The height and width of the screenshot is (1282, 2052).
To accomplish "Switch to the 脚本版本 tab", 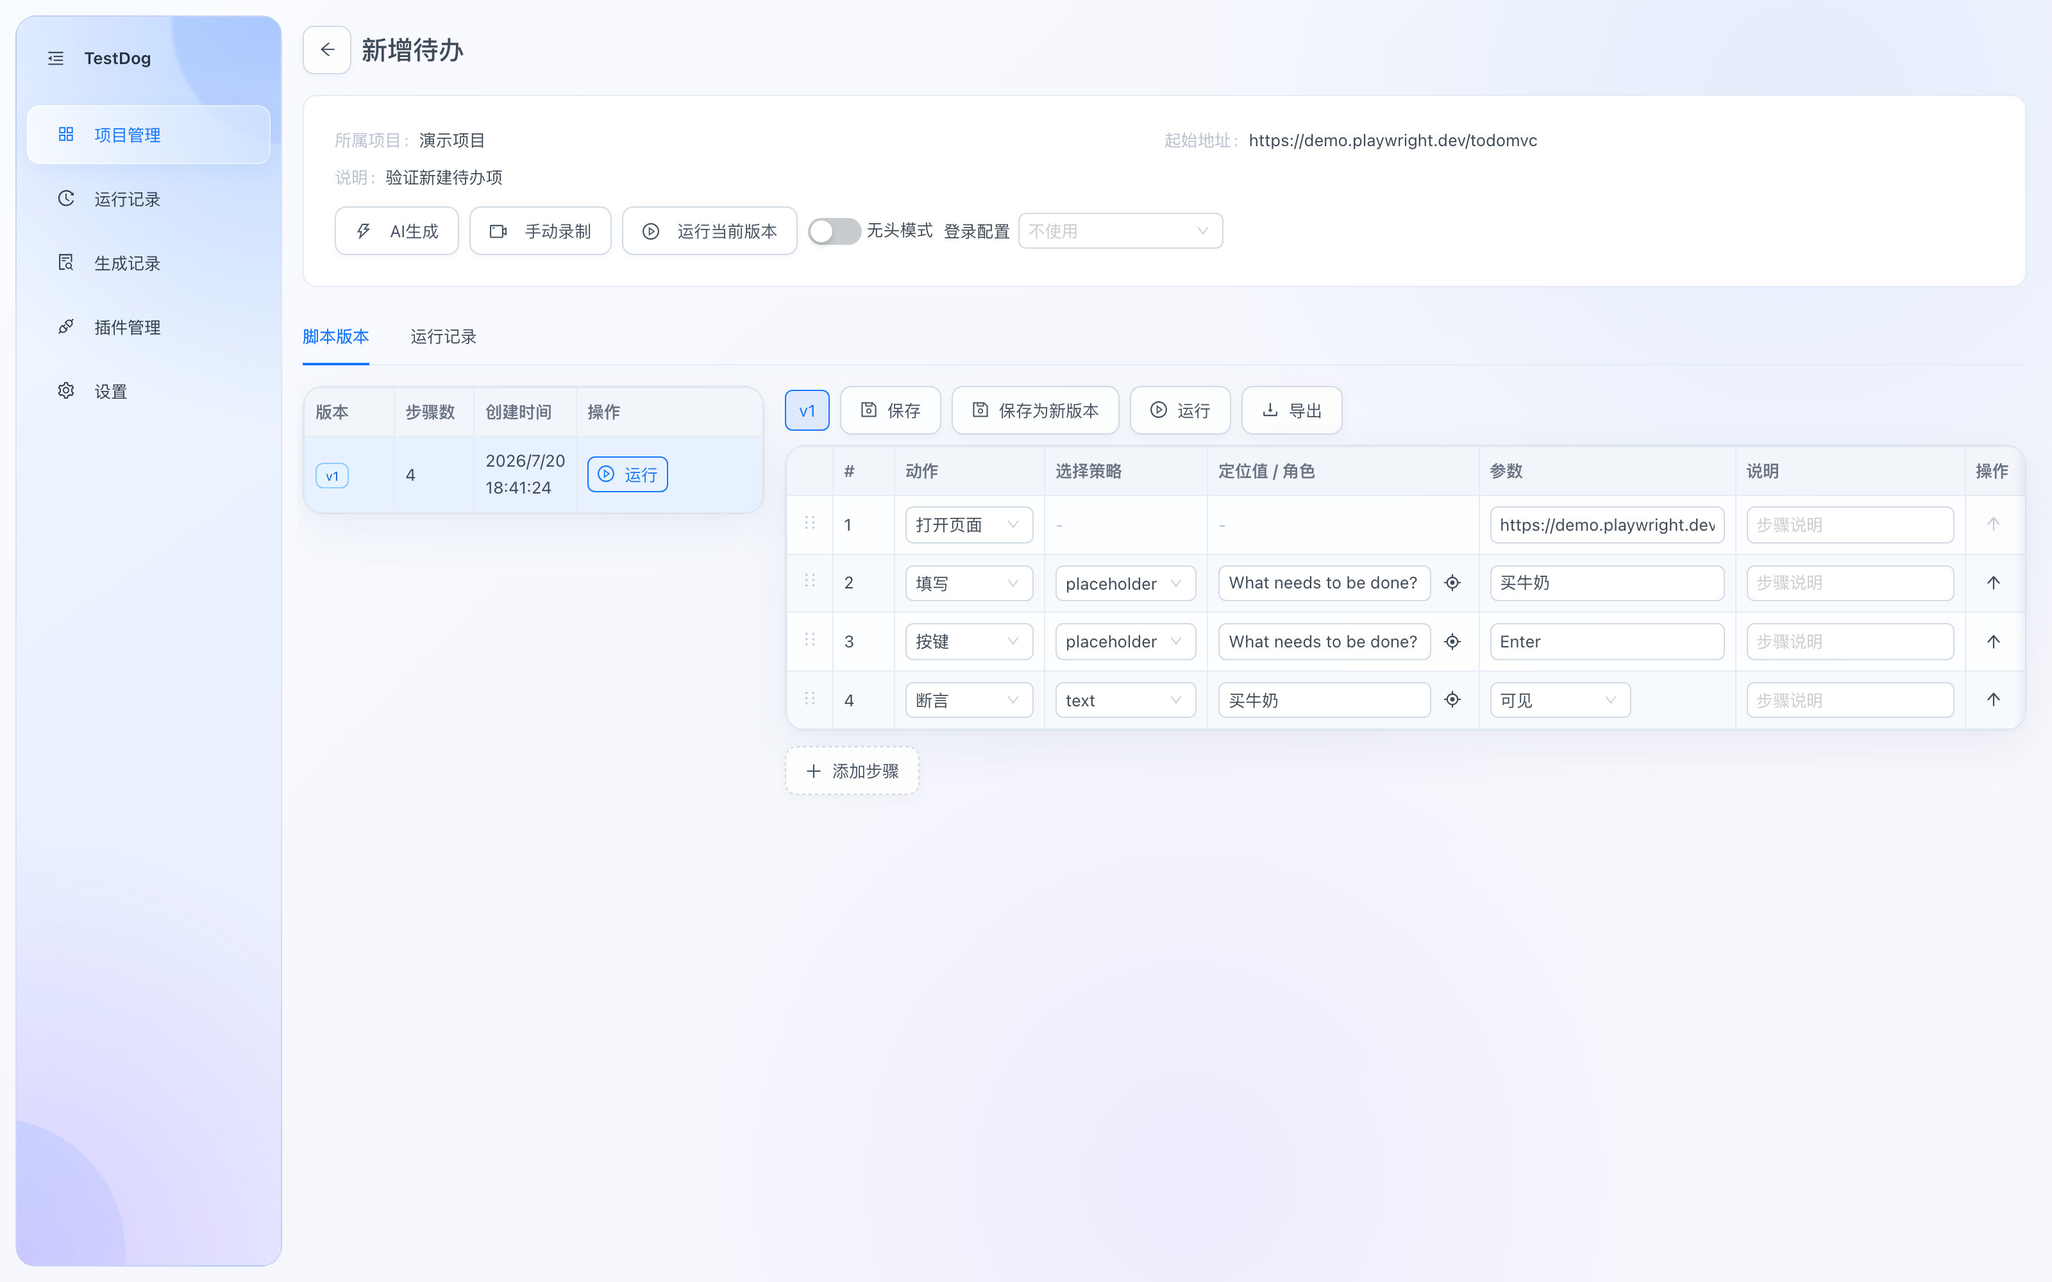I will tap(336, 337).
